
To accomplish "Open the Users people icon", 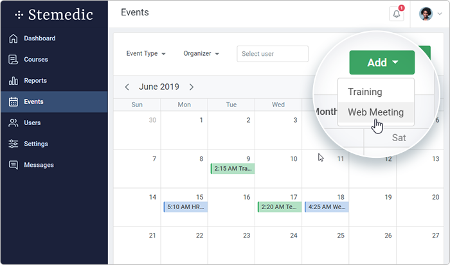I will [x=14, y=123].
